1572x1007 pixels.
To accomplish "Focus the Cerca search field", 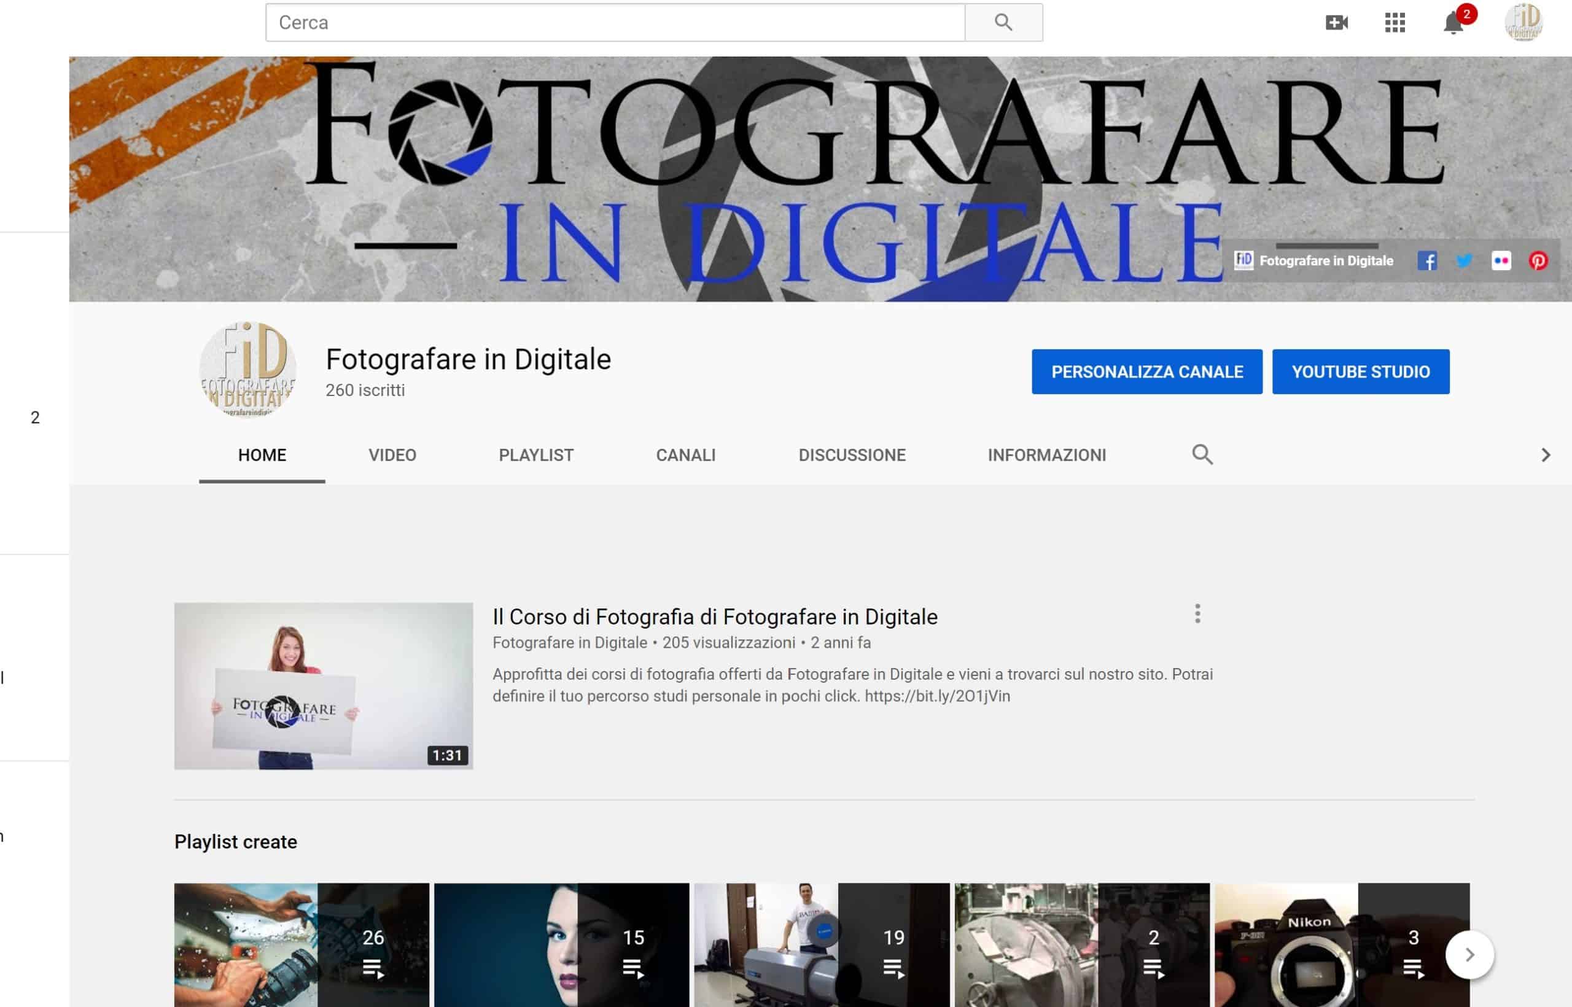I will coord(615,22).
